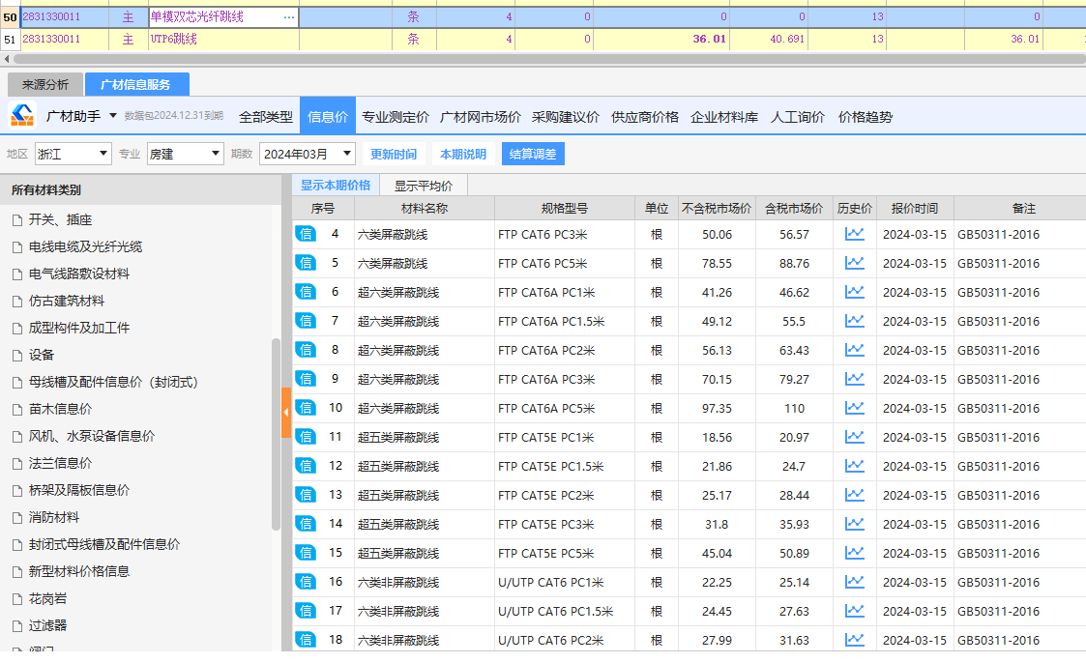The width and height of the screenshot is (1086, 663).
Task: Click the 规格型号 column header
Action: click(564, 209)
